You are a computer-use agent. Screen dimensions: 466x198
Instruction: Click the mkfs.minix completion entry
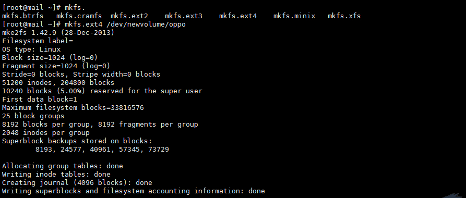(294, 16)
